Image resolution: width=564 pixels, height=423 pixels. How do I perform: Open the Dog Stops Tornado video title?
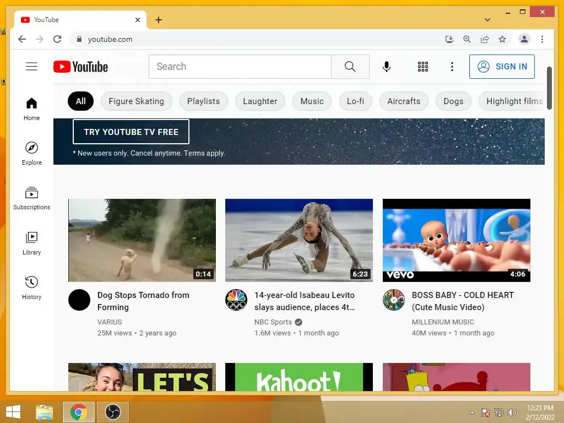(x=143, y=301)
